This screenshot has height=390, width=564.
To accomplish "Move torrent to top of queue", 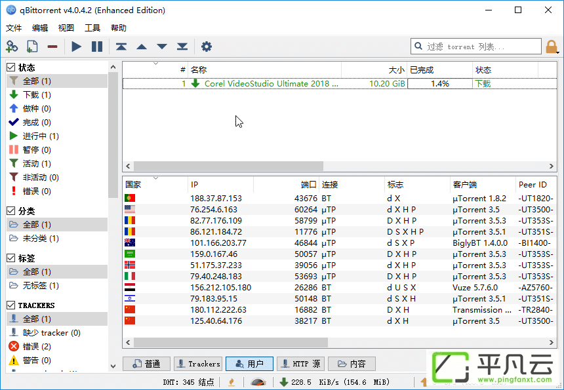I will click(x=121, y=47).
